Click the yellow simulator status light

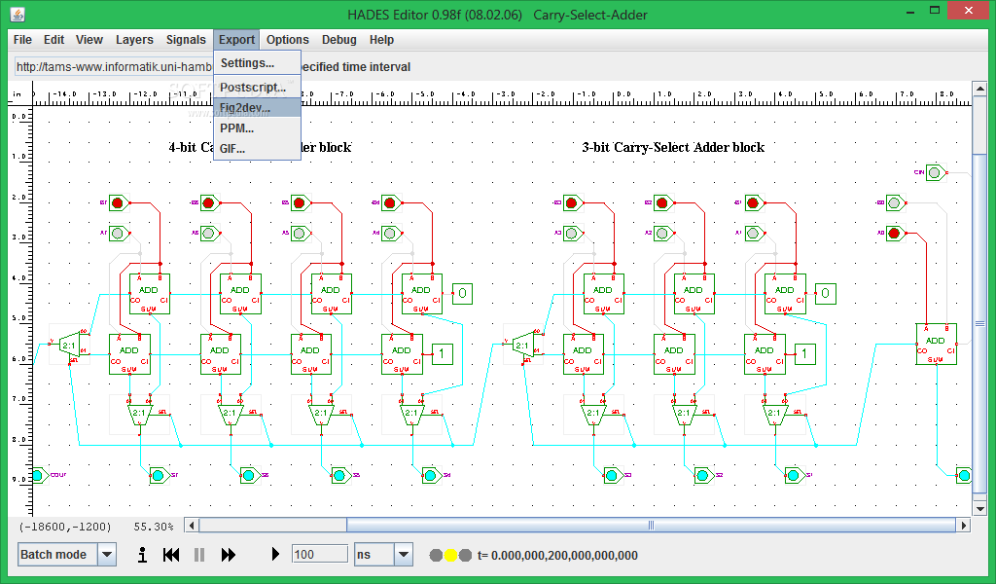(x=450, y=555)
